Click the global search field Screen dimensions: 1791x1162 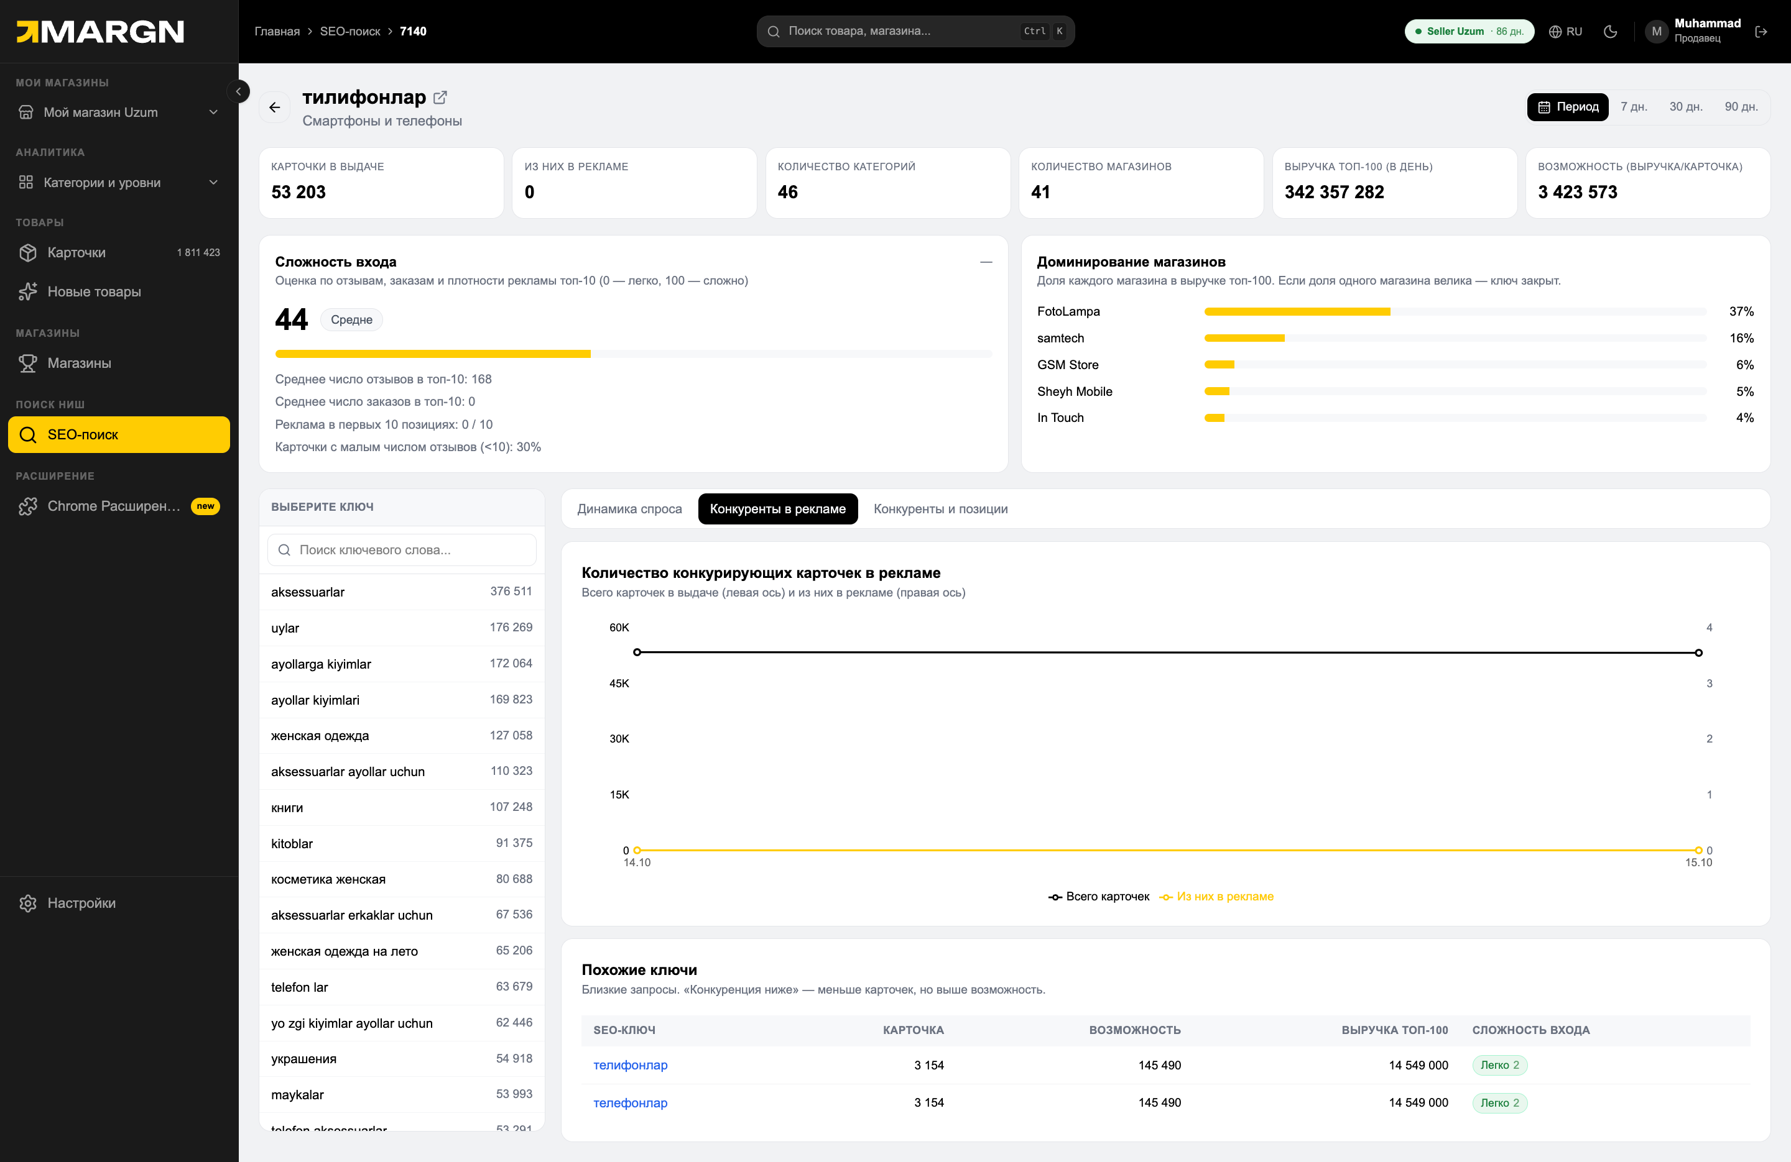tap(915, 32)
